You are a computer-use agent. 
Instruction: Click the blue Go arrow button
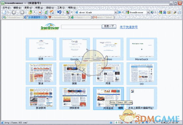120,12
